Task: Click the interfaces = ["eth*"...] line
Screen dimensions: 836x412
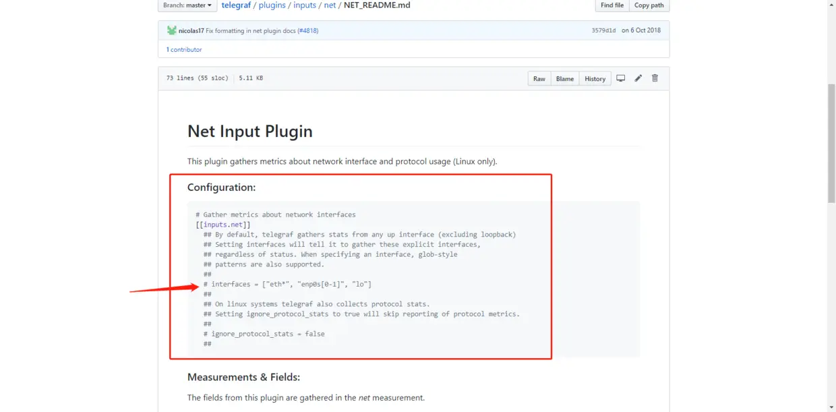Action: pyautogui.click(x=287, y=285)
